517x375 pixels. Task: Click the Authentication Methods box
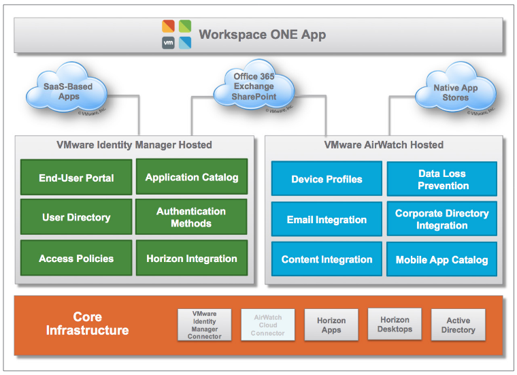click(191, 216)
